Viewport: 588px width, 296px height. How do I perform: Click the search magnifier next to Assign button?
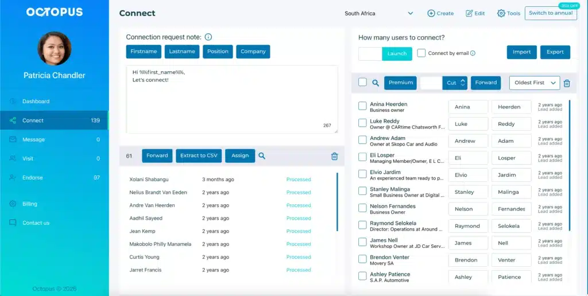coord(262,155)
